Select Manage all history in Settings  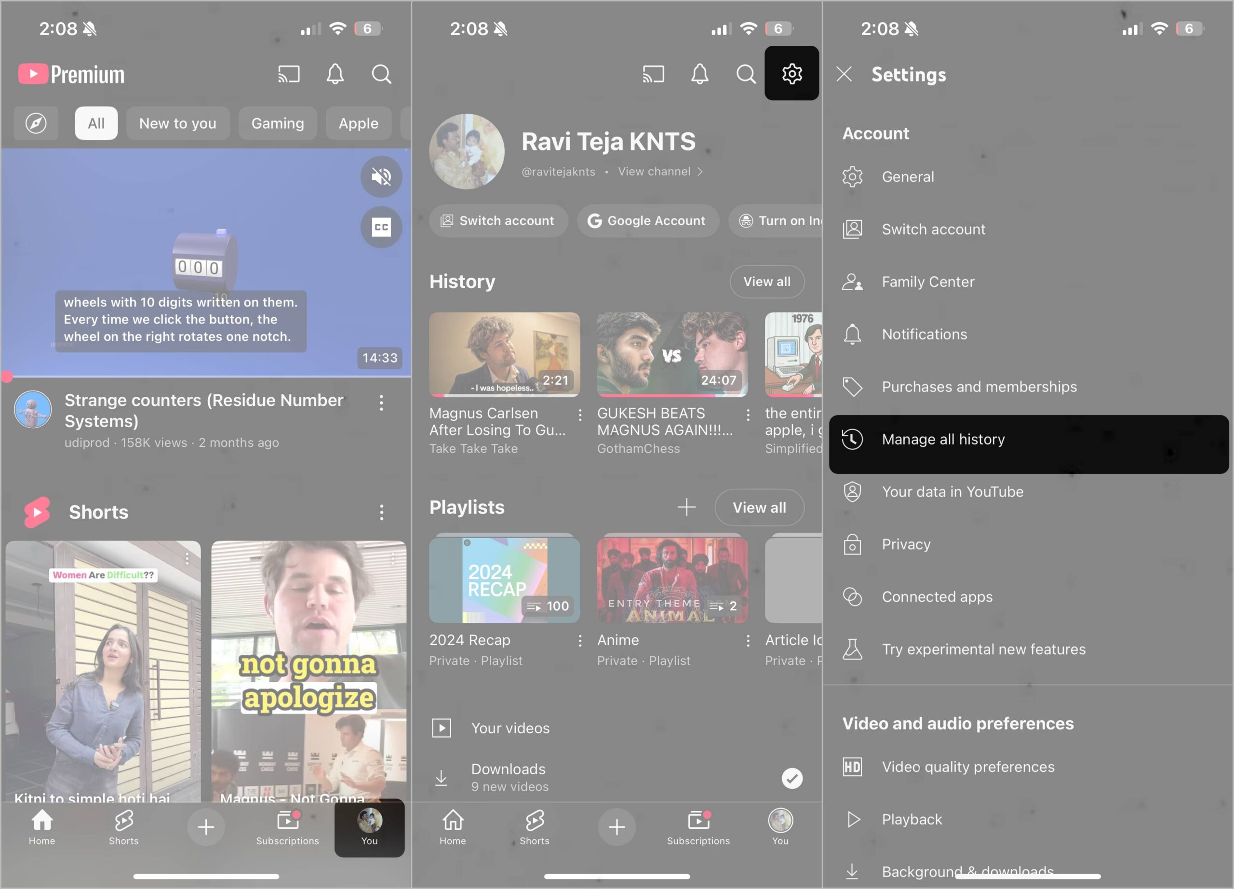click(943, 439)
